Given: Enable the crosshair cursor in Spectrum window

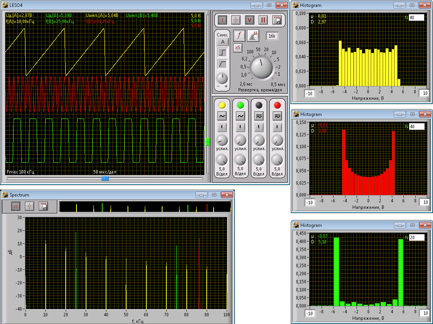Looking at the screenshot, I should [x=30, y=206].
